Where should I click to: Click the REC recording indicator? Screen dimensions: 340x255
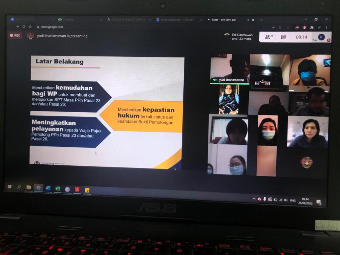15,35
